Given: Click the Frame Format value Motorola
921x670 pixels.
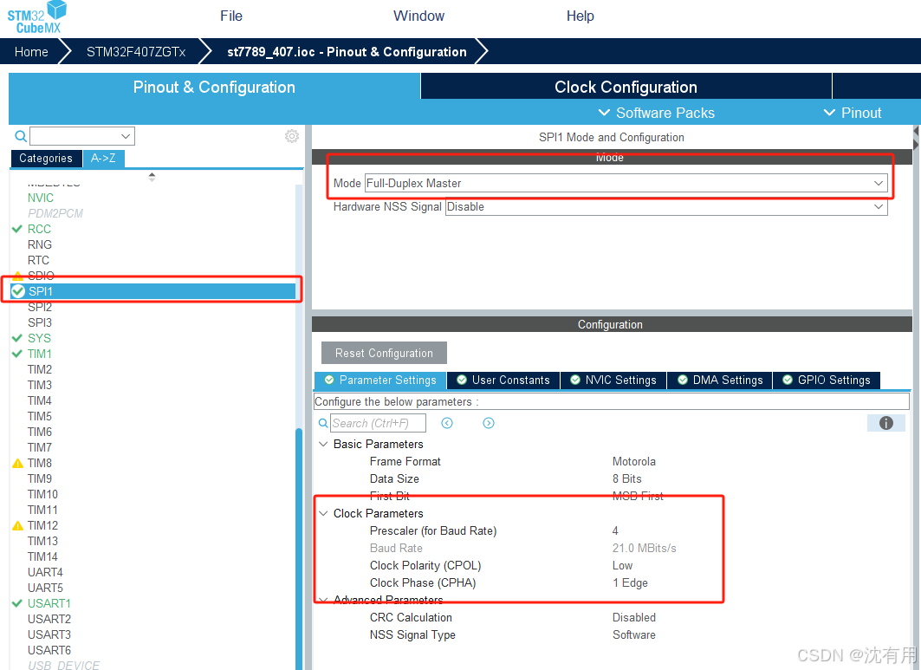Looking at the screenshot, I should point(633,461).
